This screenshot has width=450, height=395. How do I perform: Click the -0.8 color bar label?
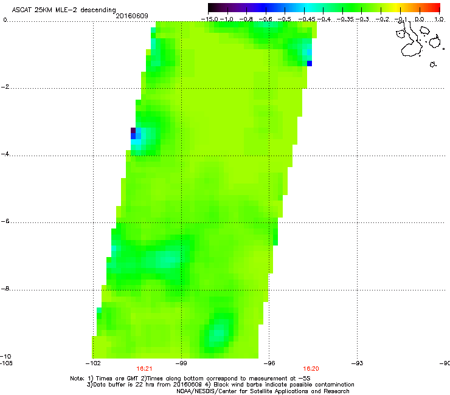[x=246, y=19]
